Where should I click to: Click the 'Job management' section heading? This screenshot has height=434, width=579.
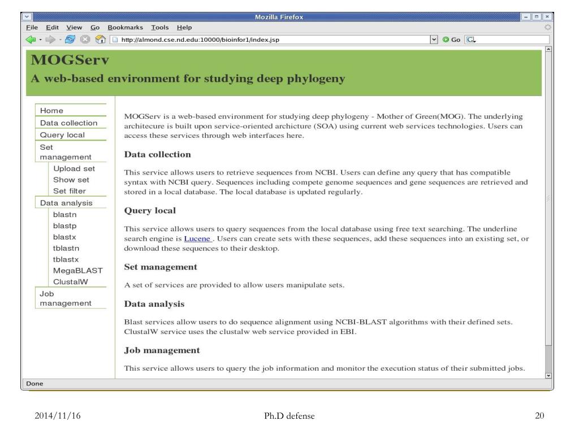click(x=162, y=350)
